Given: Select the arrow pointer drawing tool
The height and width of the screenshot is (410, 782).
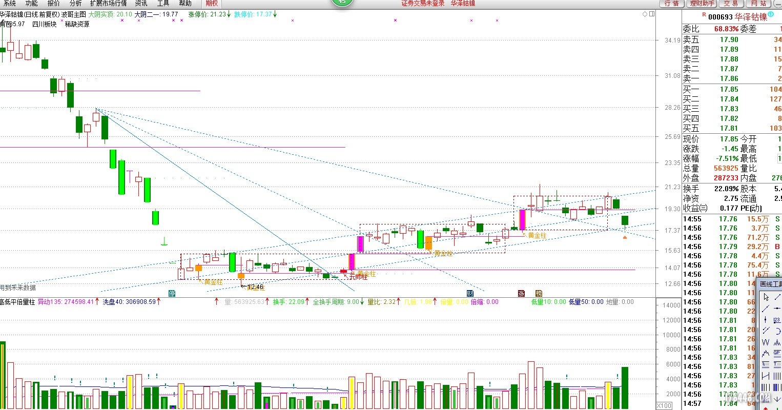Looking at the screenshot, I should click(x=766, y=297).
